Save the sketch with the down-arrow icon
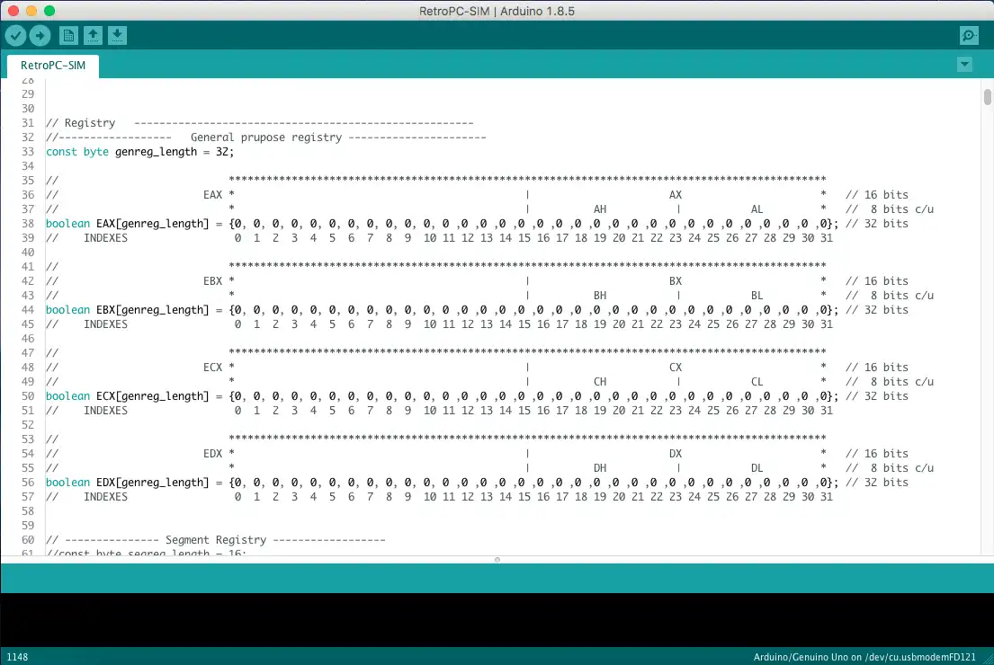The image size is (994, 665). [x=118, y=35]
